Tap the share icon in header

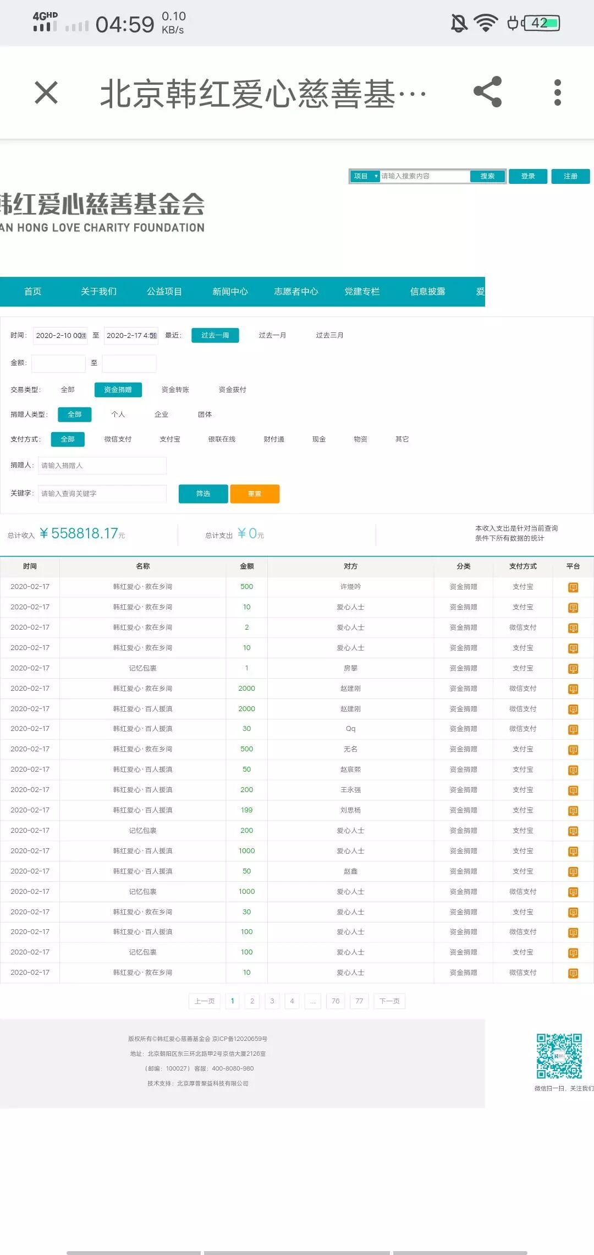tap(488, 92)
